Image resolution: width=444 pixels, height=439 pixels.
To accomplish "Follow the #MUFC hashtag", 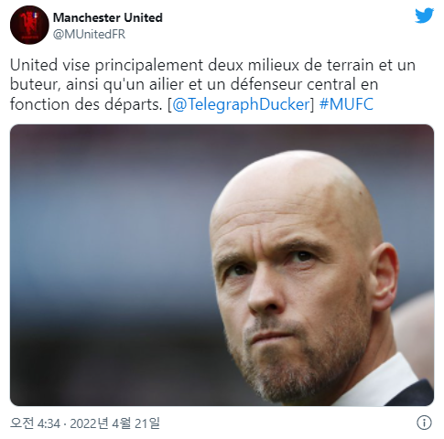I will 346,104.
